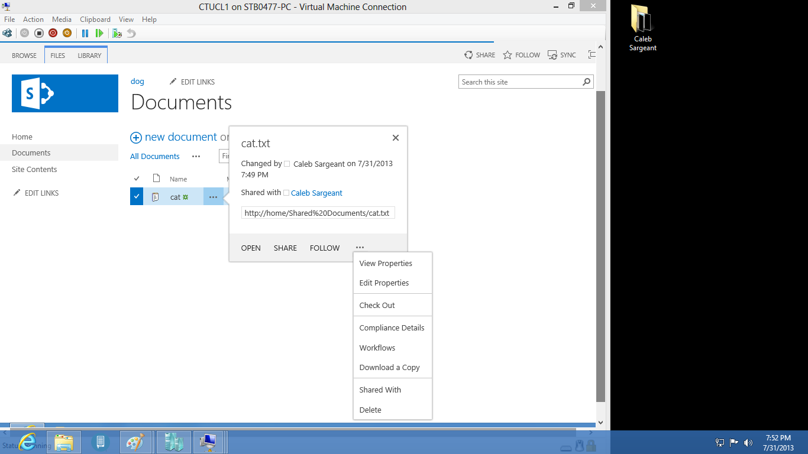The image size is (808, 454).
Task: Click the callout ellipsis menu button
Action: (360, 248)
